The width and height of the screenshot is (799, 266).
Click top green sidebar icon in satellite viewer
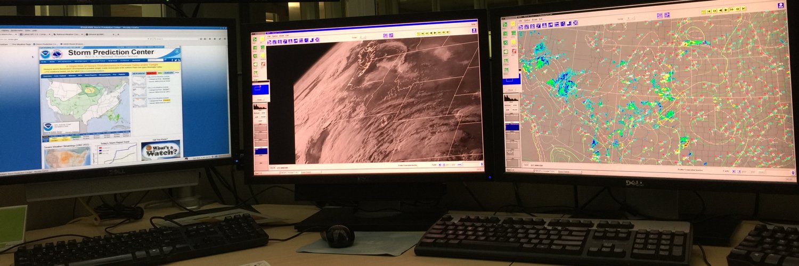(255, 39)
